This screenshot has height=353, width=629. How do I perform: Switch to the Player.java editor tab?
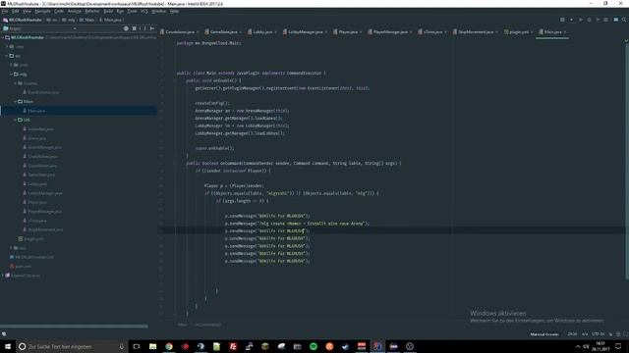pyautogui.click(x=347, y=31)
